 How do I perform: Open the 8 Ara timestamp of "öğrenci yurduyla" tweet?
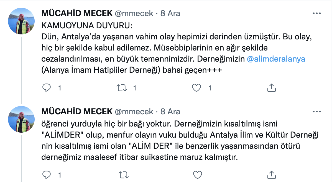pyautogui.click(x=170, y=112)
